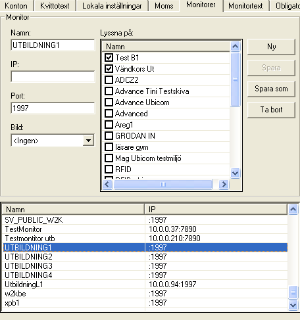Switch to the Moms tab

click(164, 6)
